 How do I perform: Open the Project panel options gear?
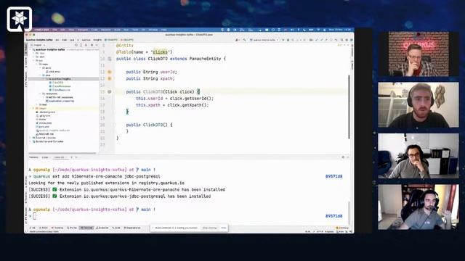pos(92,45)
